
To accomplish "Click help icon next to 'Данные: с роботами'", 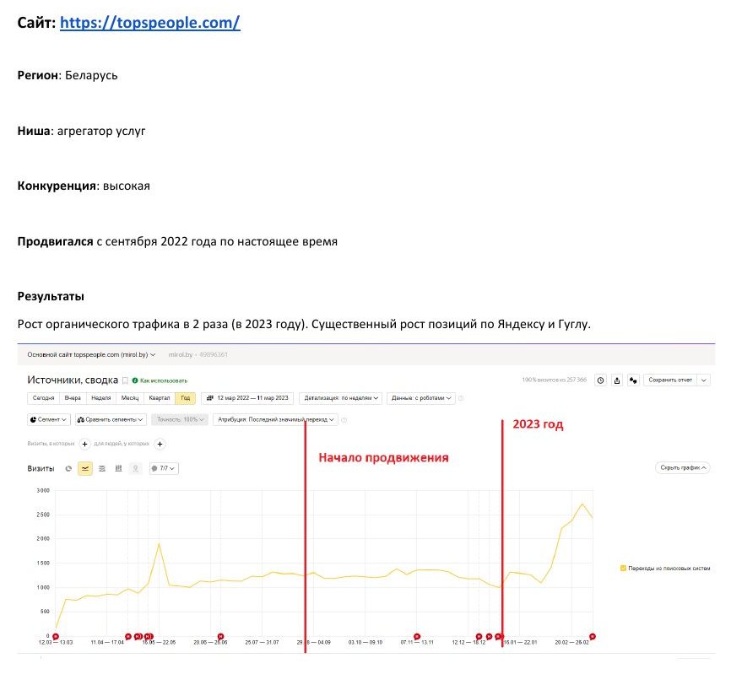I will 461,398.
